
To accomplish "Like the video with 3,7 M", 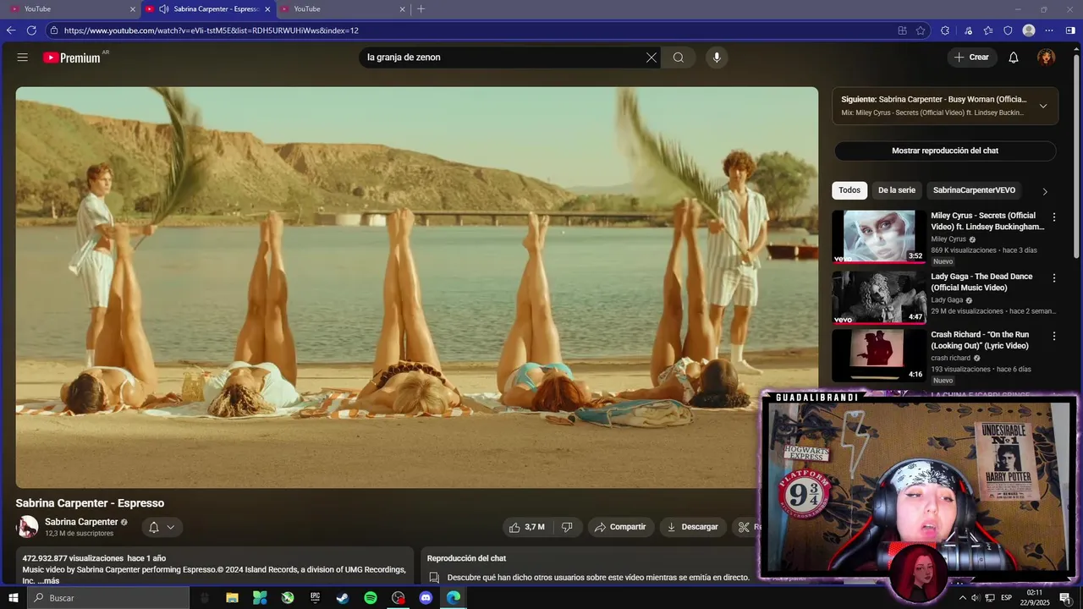I will (x=526, y=527).
